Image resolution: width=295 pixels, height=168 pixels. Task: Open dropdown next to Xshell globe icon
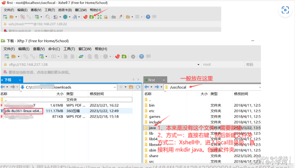tap(70, 17)
